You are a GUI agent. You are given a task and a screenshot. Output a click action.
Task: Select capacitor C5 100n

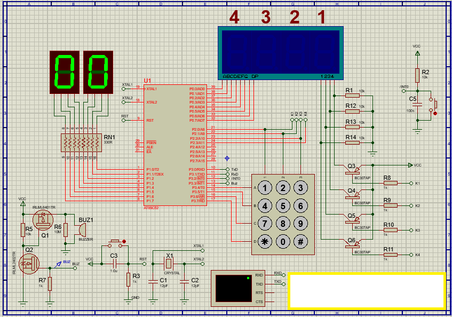[x=417, y=105]
